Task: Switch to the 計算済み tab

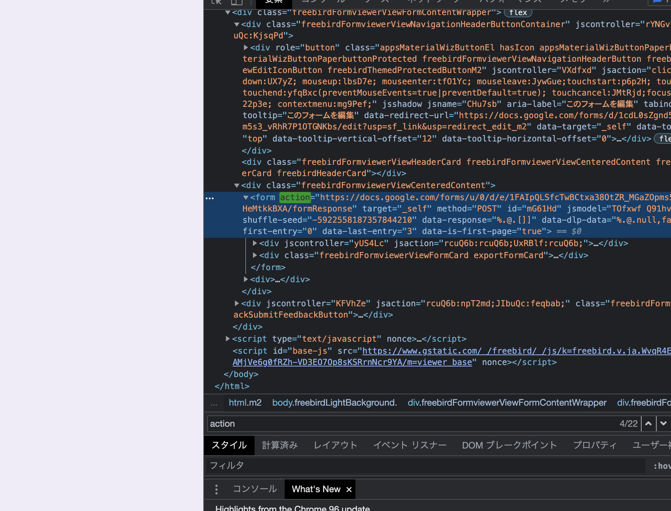Action: pos(280,446)
